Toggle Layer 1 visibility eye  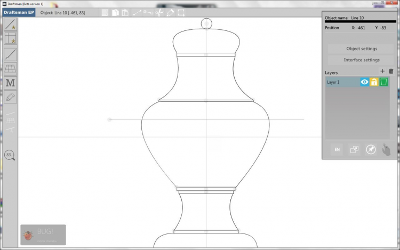tap(365, 82)
